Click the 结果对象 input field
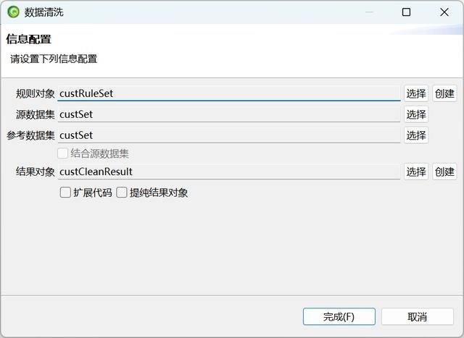 [228, 172]
